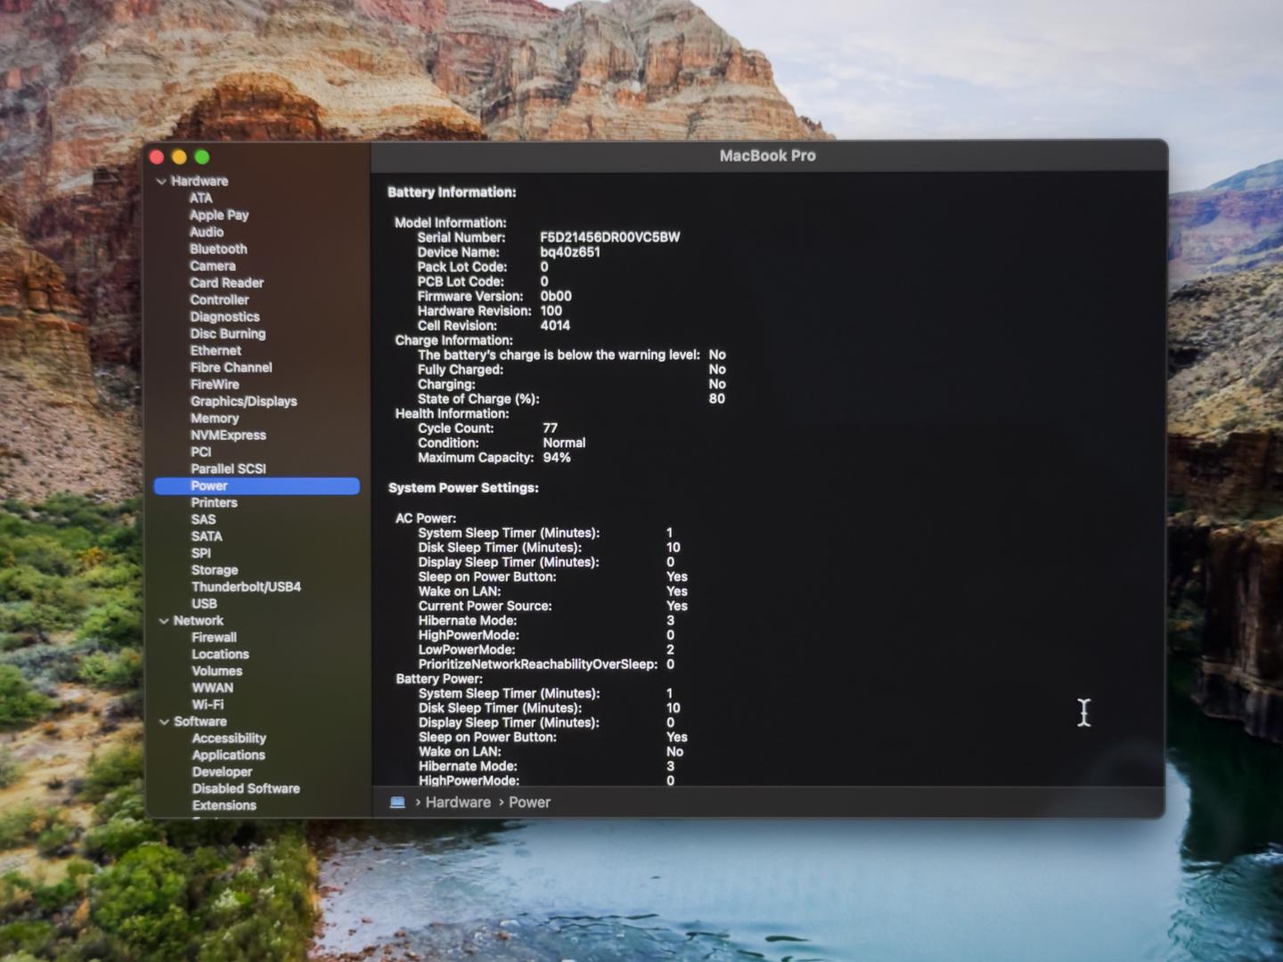The height and width of the screenshot is (962, 1283).
Task: Open Wi-Fi network info
Action: coord(208,705)
